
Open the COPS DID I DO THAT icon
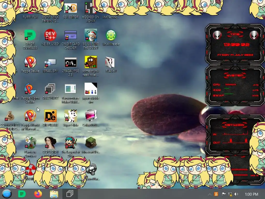(50, 143)
